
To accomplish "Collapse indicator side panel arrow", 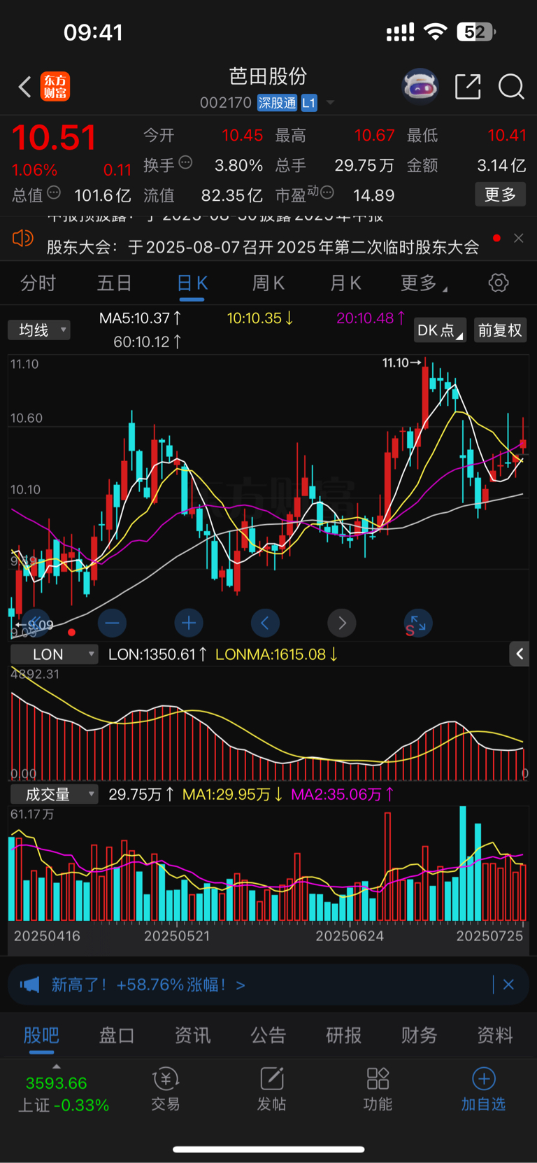I will point(519,654).
